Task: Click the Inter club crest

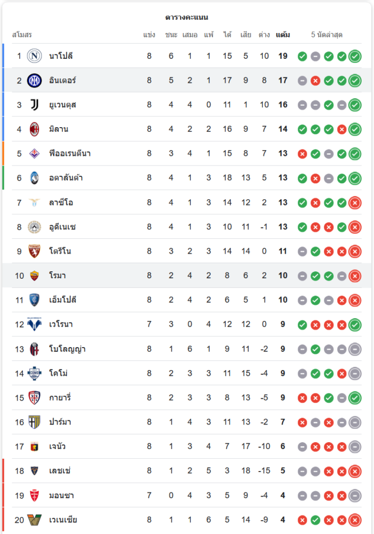Action: (x=34, y=81)
